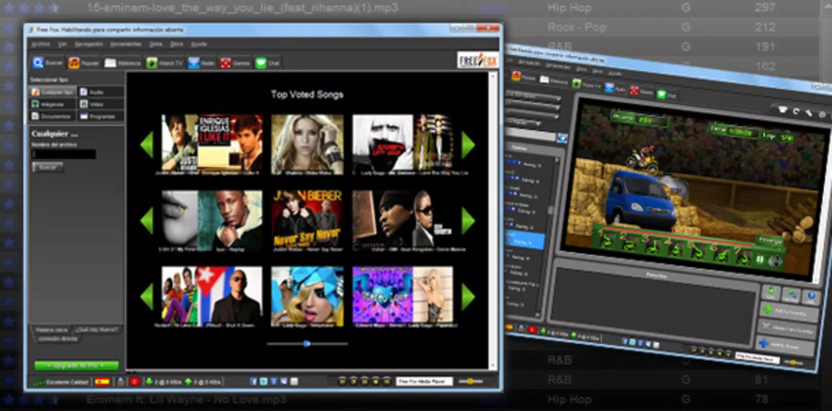The width and height of the screenshot is (832, 411).
Task: Open the Shakira song thumbnail
Action: (x=307, y=144)
